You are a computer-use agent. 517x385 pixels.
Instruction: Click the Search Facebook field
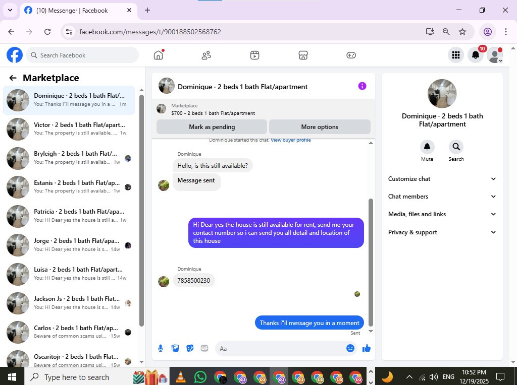[82, 55]
